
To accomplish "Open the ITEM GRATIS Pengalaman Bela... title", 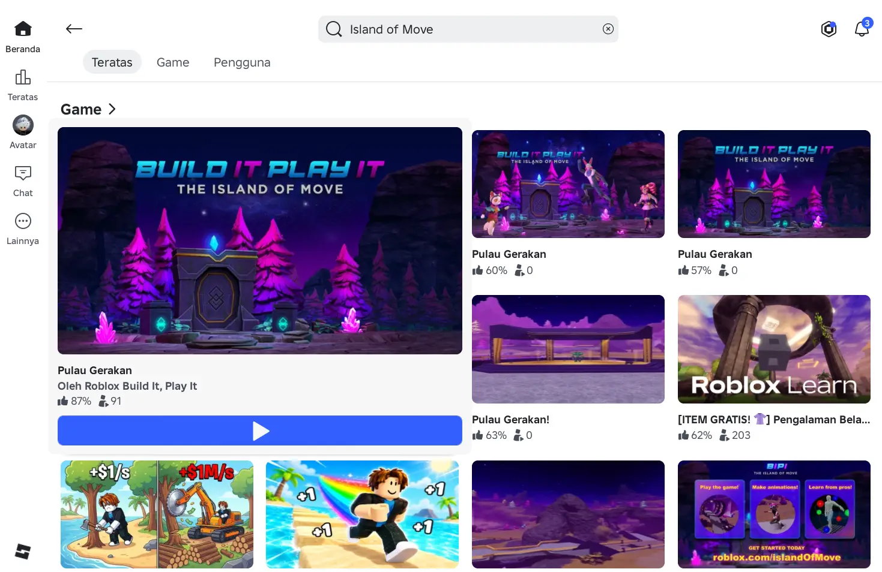I will click(774, 420).
